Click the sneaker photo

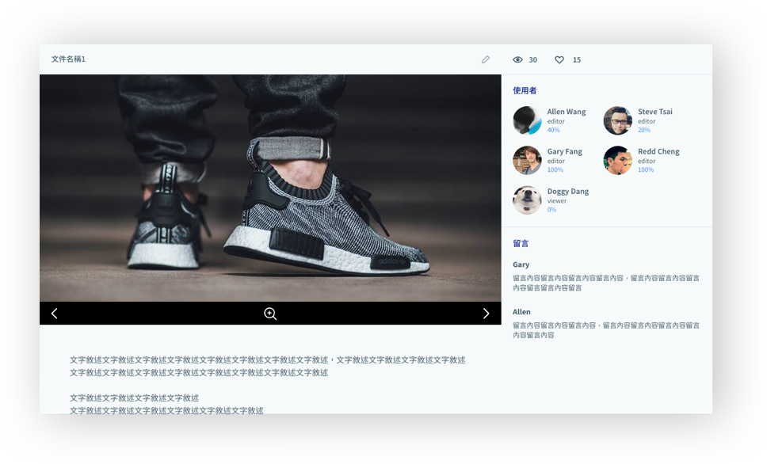pyautogui.click(x=270, y=188)
